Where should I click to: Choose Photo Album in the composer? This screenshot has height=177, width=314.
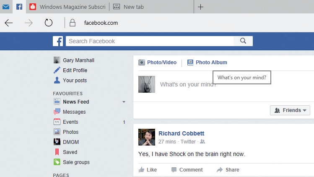tap(211, 62)
